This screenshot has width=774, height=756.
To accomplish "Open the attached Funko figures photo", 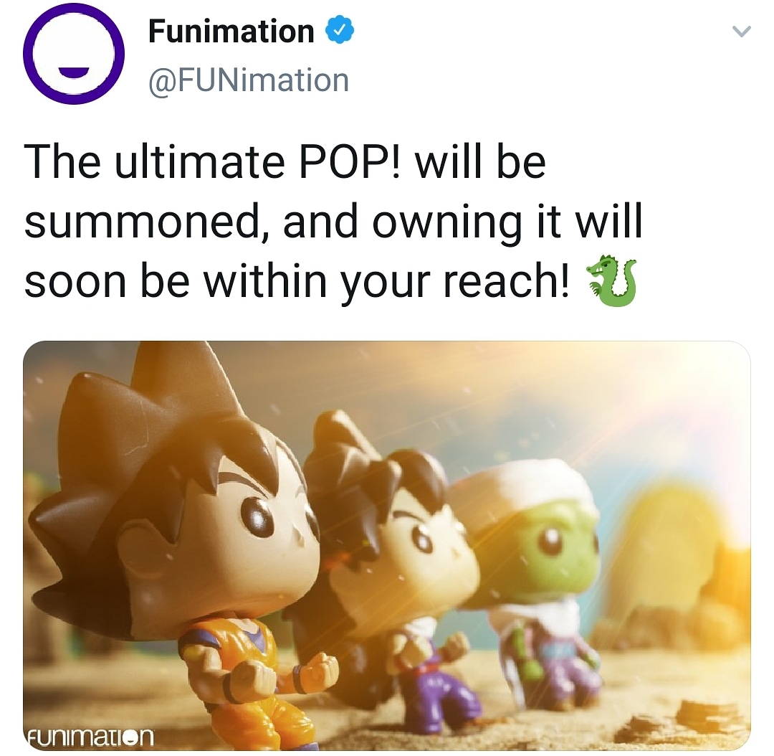I will [x=387, y=546].
